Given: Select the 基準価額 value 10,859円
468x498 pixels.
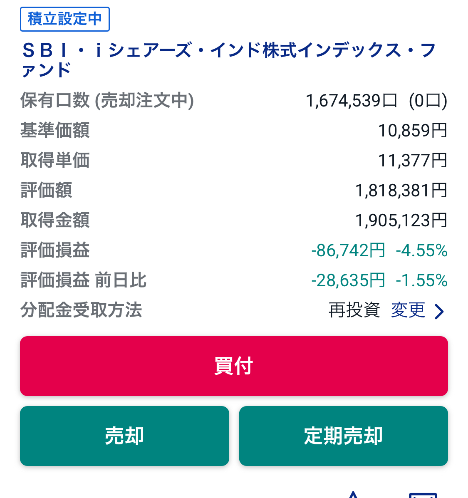Looking at the screenshot, I should click(x=412, y=131).
